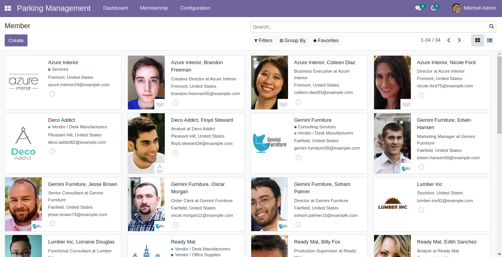Open the Filters dropdown

click(x=263, y=41)
